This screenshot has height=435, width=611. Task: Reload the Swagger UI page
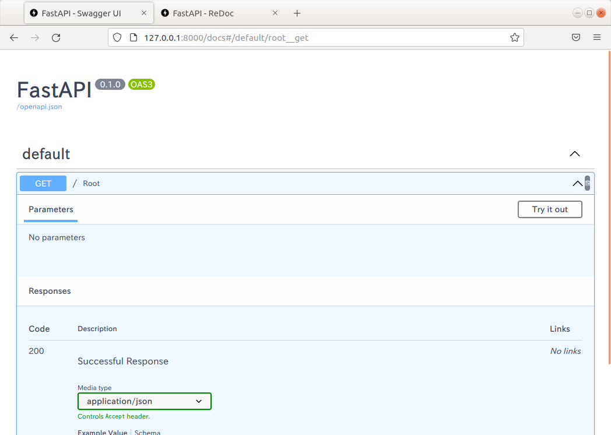click(x=56, y=37)
